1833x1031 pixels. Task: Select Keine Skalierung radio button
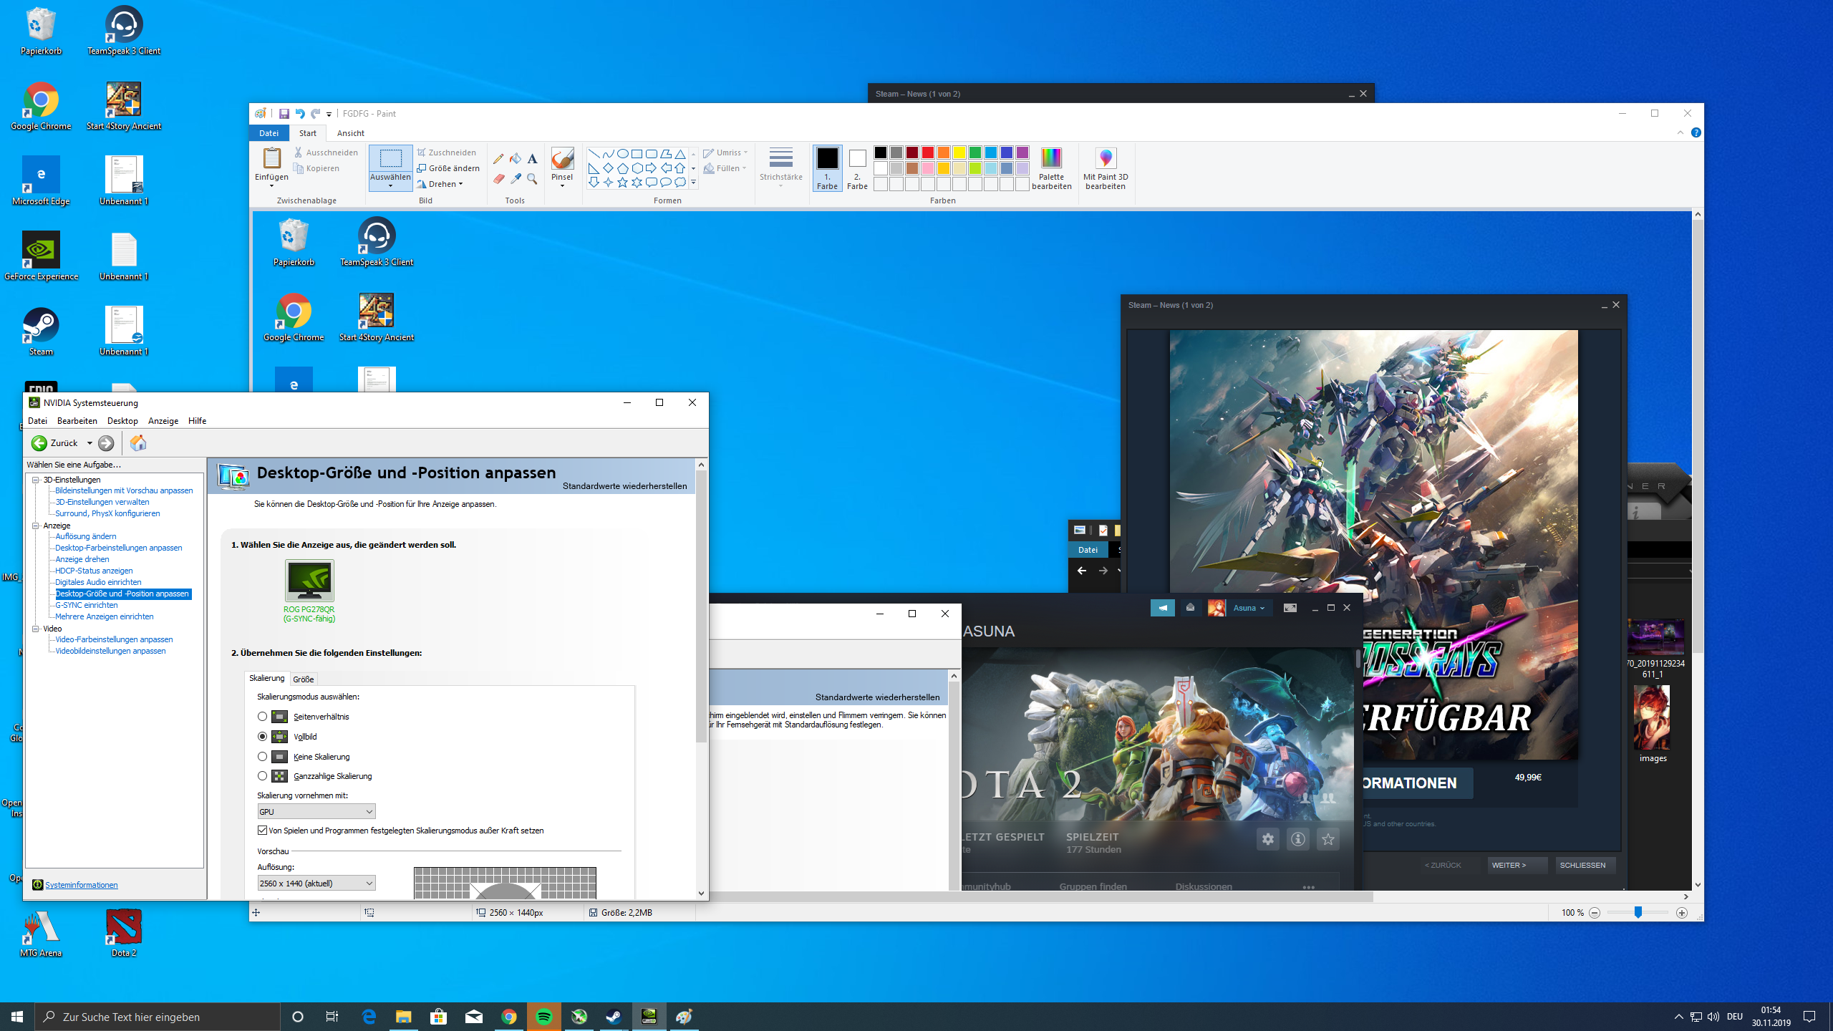click(x=263, y=757)
